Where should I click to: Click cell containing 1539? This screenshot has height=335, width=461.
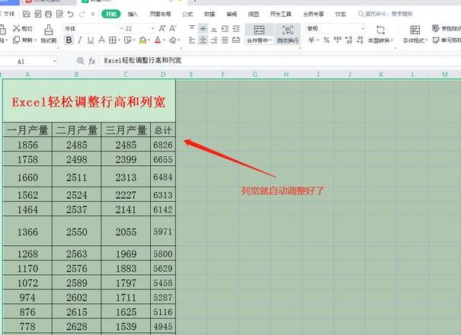pos(126,326)
